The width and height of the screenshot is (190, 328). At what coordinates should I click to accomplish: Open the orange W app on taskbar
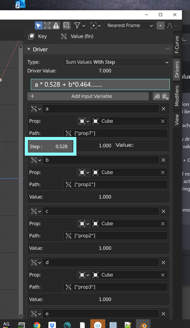97,325
